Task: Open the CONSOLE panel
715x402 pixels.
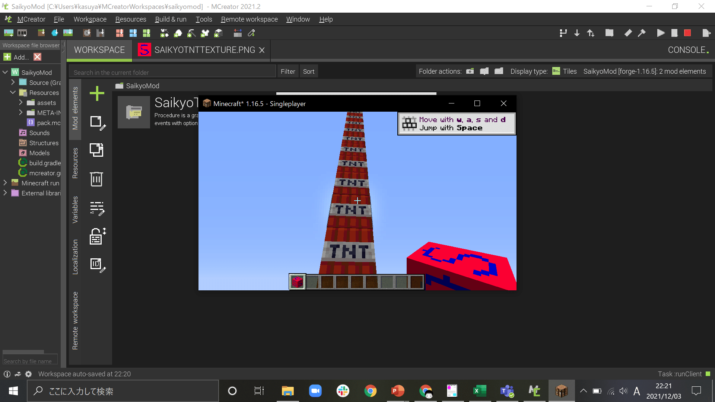Action: pyautogui.click(x=687, y=50)
